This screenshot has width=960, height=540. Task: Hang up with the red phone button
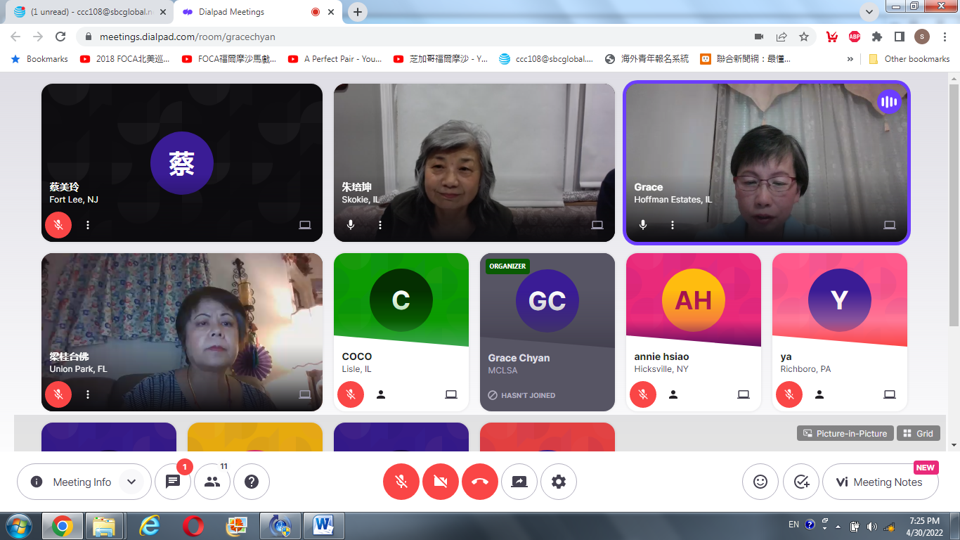(480, 482)
